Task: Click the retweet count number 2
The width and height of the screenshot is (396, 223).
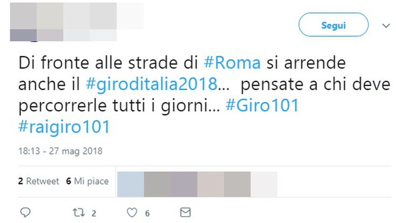Action: pos(94,213)
